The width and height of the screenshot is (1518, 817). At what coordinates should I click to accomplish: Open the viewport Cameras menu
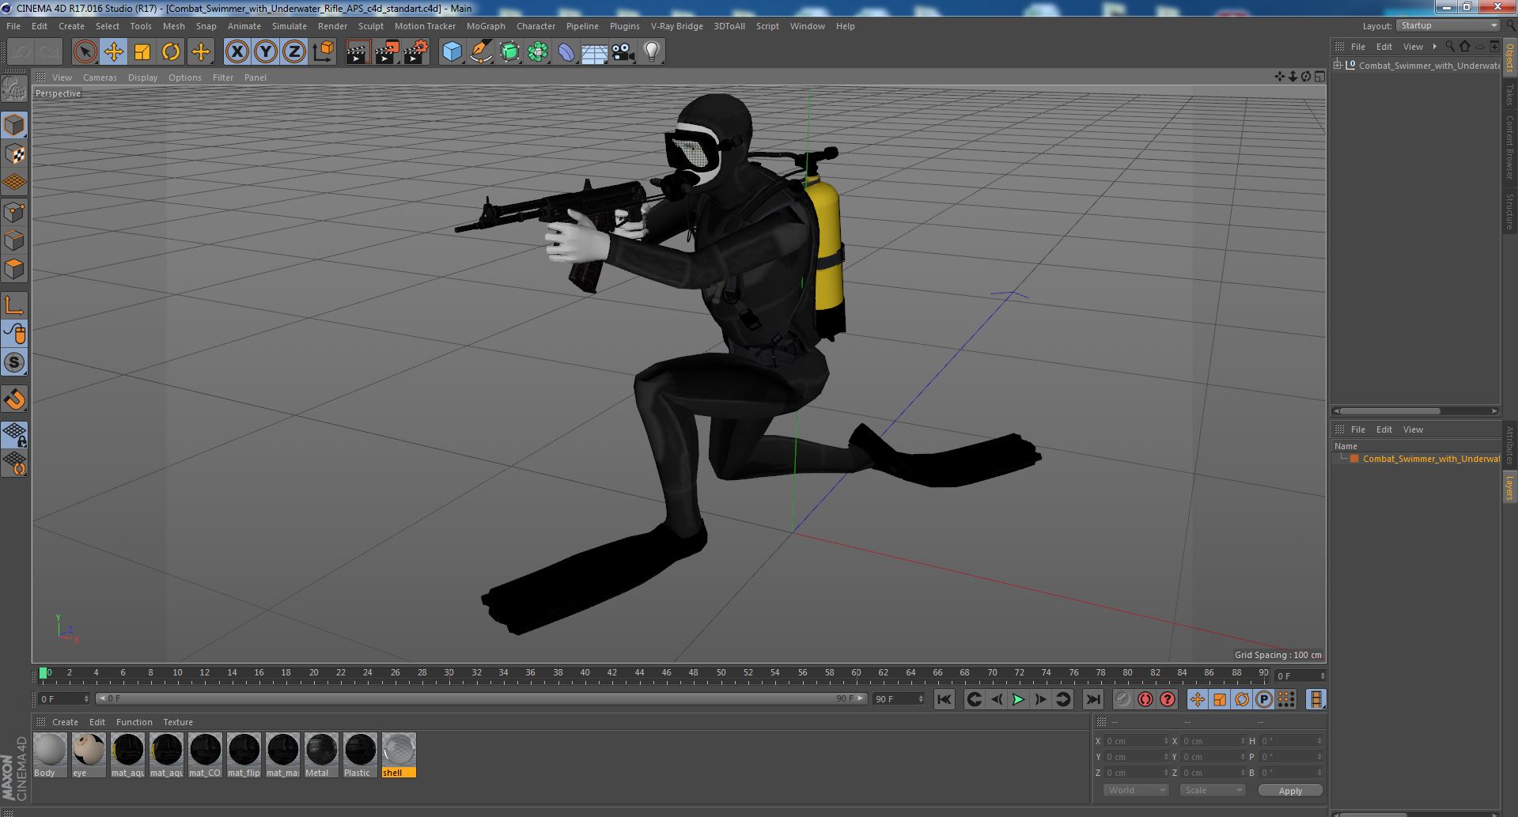click(100, 78)
